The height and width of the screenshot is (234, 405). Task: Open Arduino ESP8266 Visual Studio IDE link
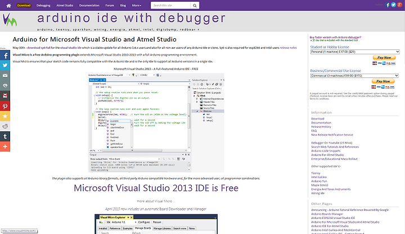333,218
